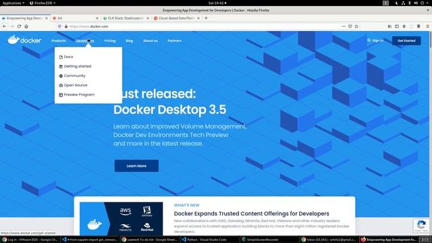Close the Empowering App Development tab
The height and width of the screenshot is (243, 432).
[x=47, y=18]
